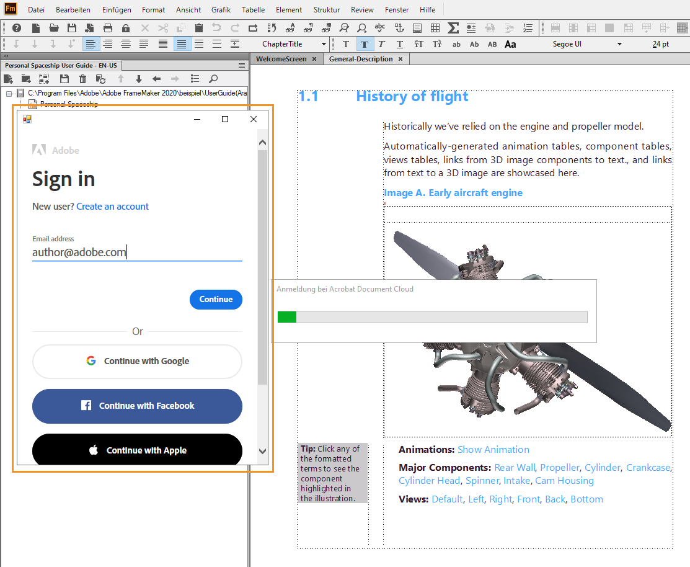This screenshot has height=567, width=690.
Task: Delete file using book panel trash icon
Action: 82,79
